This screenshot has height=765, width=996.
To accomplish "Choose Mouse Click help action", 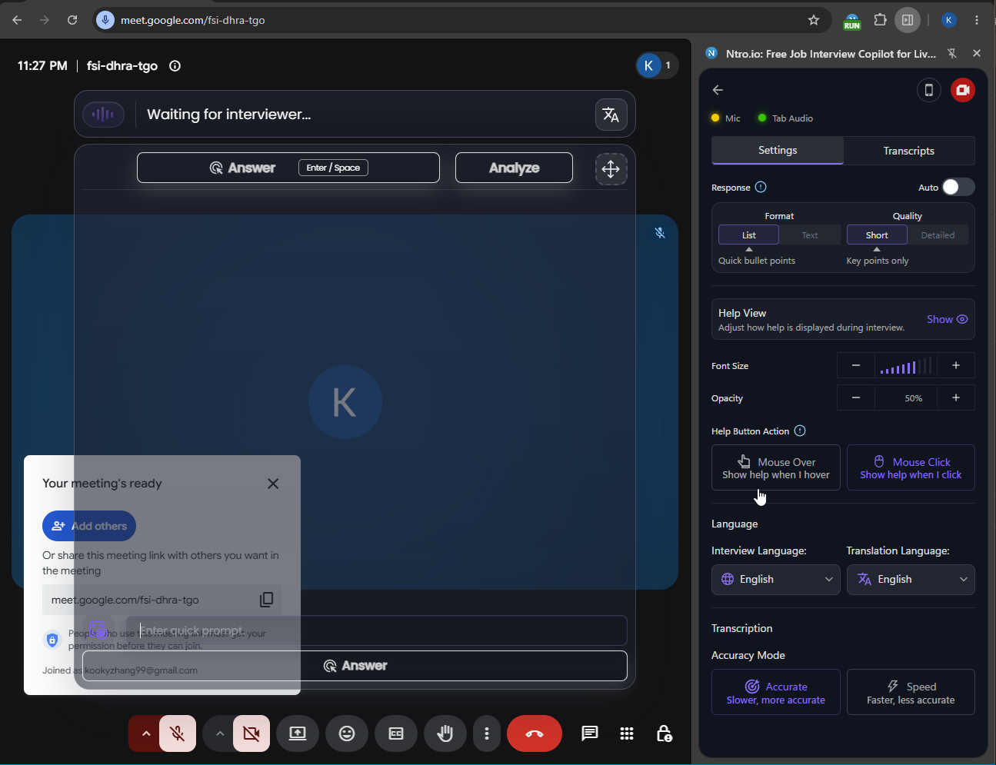I will [x=911, y=467].
